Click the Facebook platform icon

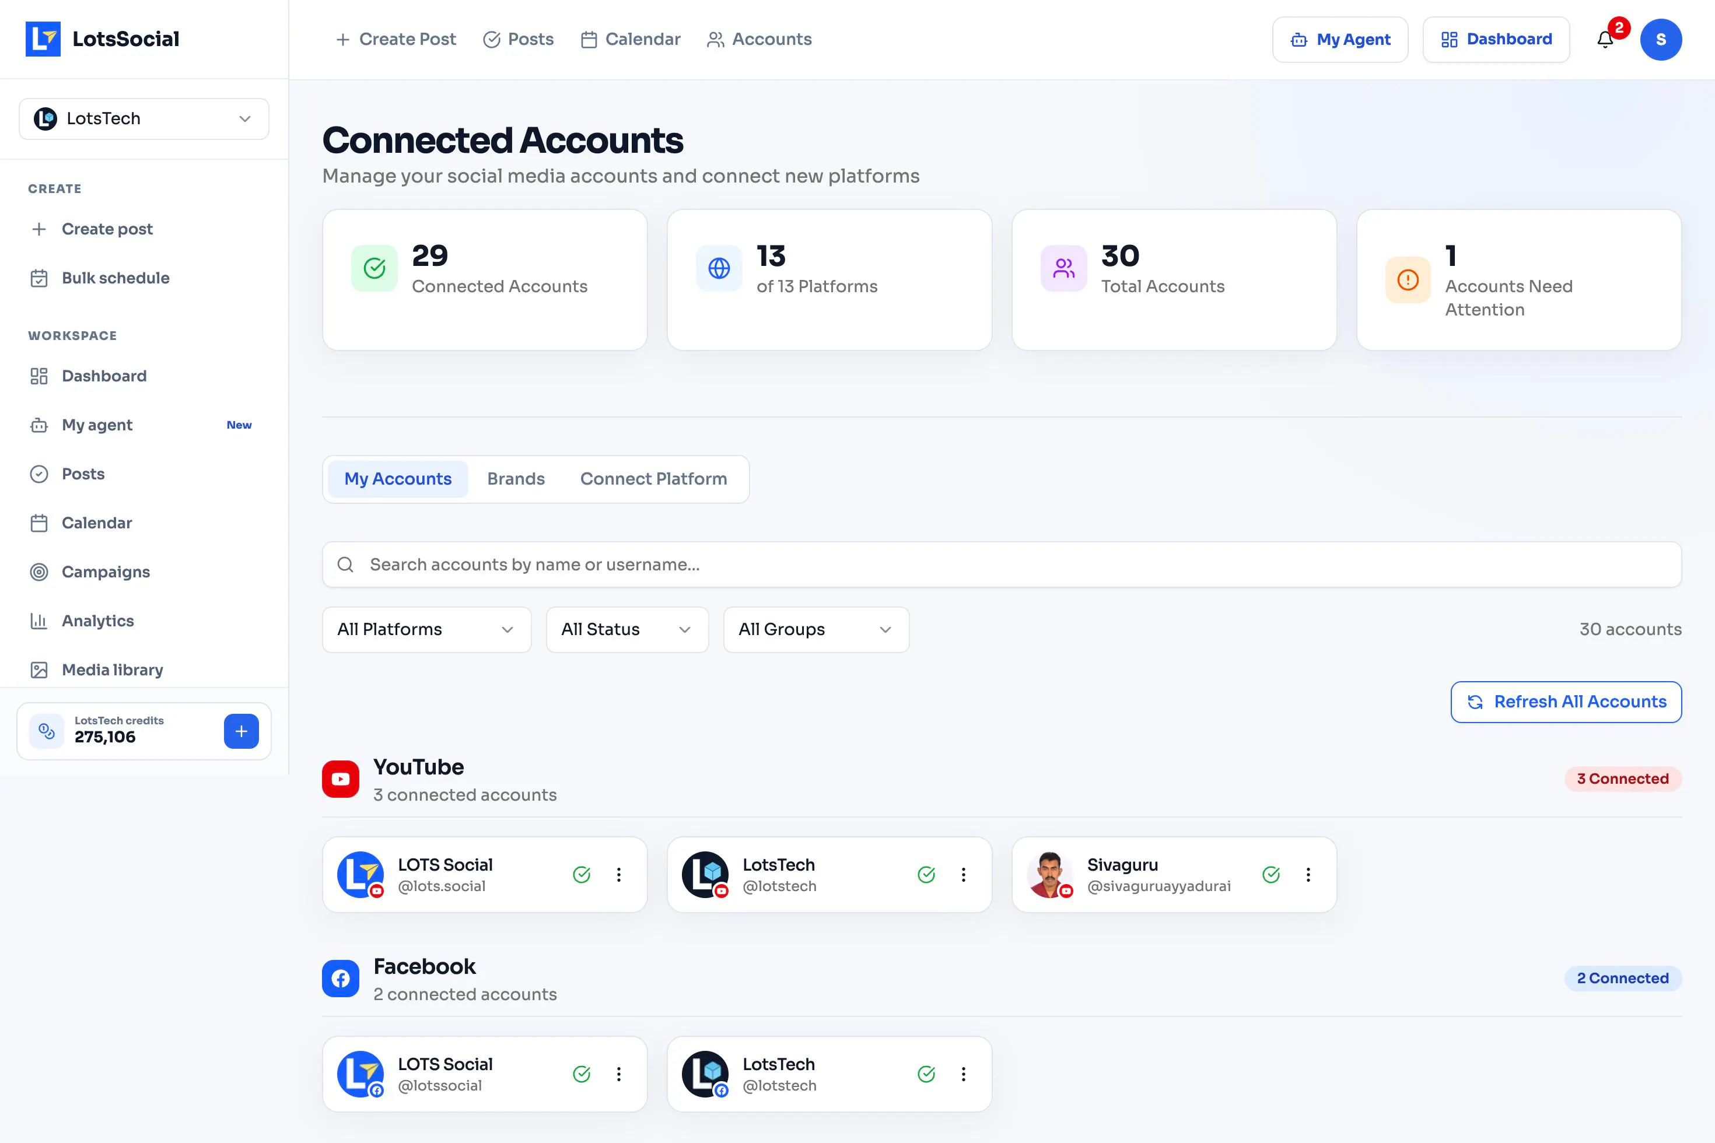tap(341, 979)
